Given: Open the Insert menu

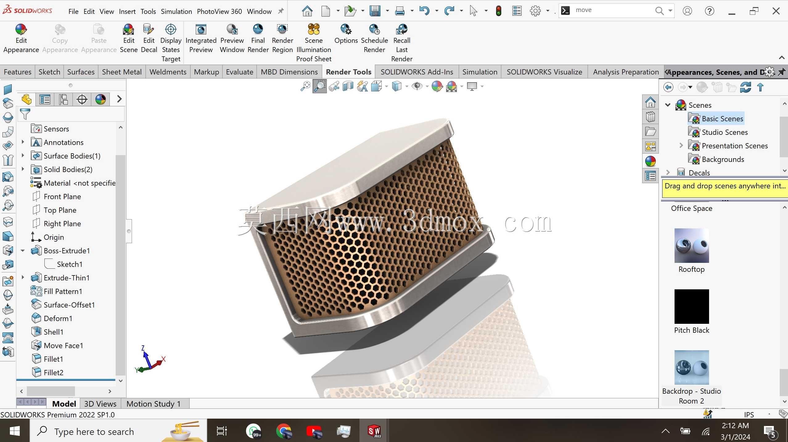Looking at the screenshot, I should (x=127, y=11).
